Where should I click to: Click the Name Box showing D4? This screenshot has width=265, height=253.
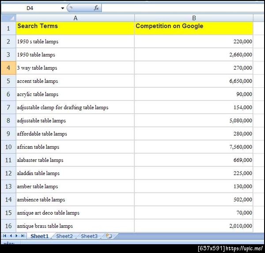(x=30, y=8)
